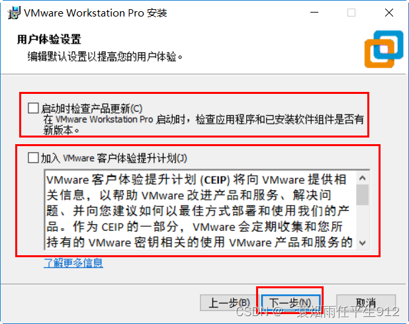Open the 了解更多信息 link
Viewport: 409px width, 324px height.
click(x=73, y=263)
